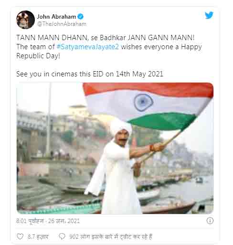Click the John Abraham display name

coord(56,17)
